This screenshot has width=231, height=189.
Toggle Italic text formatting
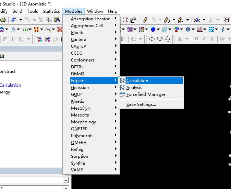[x=204, y=39]
